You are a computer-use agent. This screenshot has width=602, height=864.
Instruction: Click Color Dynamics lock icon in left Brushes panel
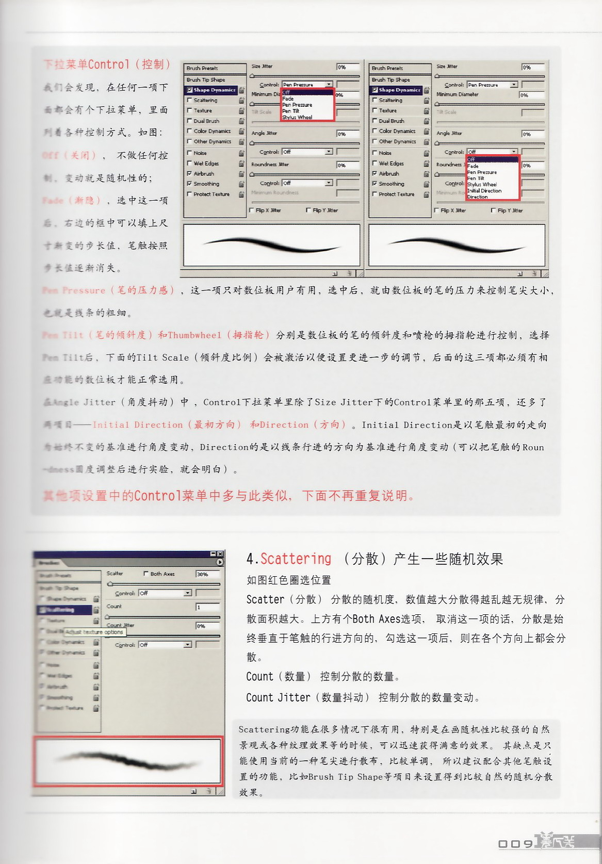tap(241, 131)
